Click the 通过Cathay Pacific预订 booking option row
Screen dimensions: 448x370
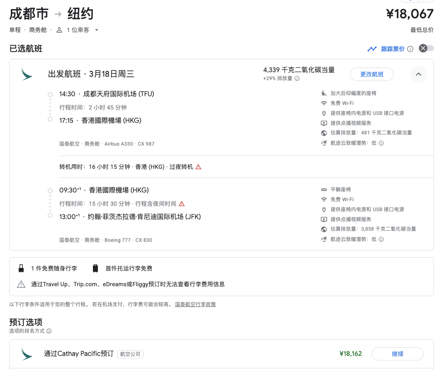pos(79,354)
